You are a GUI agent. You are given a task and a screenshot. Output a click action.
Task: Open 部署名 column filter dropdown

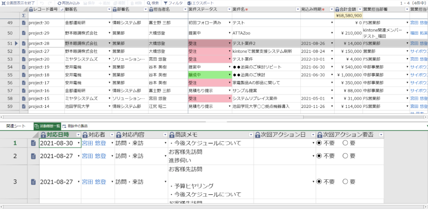coord(146,9)
